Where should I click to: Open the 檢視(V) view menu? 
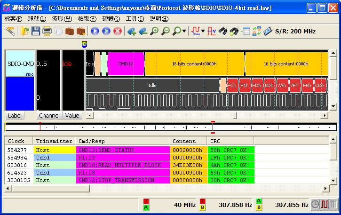pyautogui.click(x=87, y=19)
